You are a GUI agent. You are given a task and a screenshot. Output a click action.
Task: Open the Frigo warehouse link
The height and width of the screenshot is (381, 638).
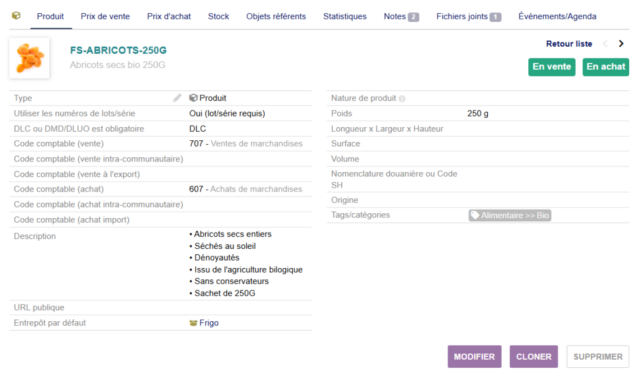point(209,323)
